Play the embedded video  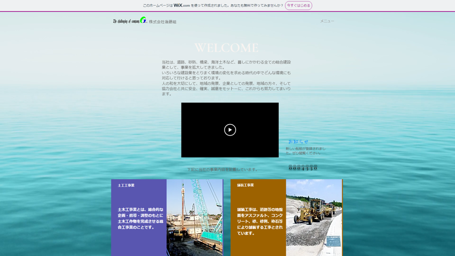pyautogui.click(x=230, y=130)
